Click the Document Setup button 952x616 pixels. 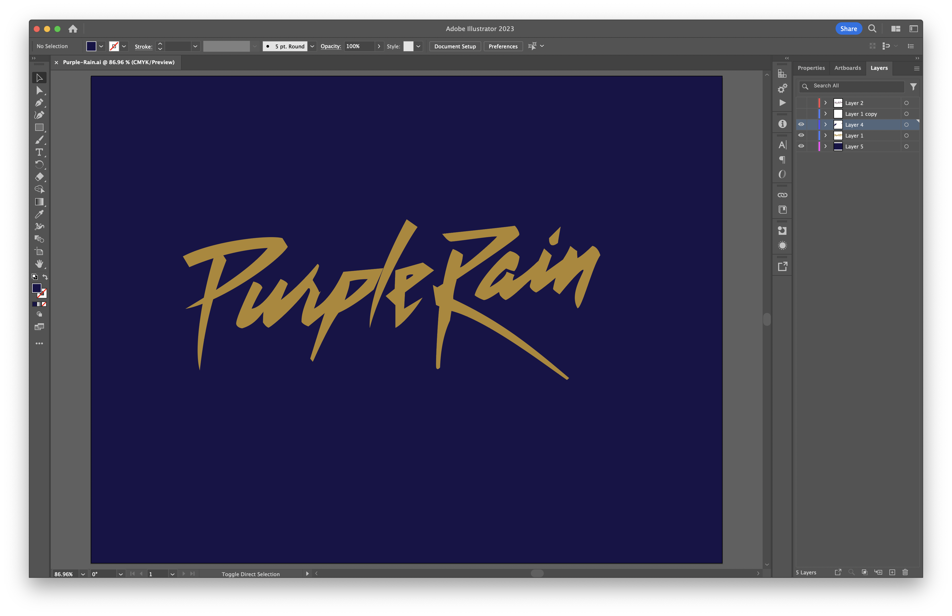[455, 46]
